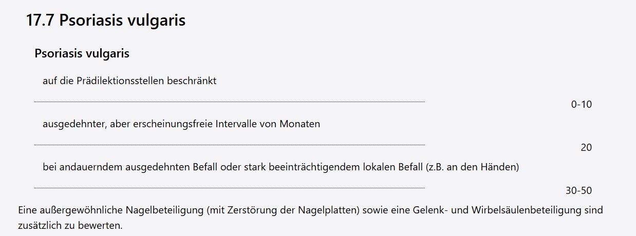Click the line starting "bei andauerndem ausgedehnten Befall"
This screenshot has width=636, height=236.
281,167
